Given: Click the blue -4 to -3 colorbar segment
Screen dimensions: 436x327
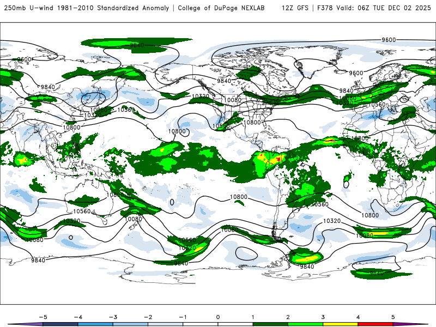Looking at the screenshot, I should tap(95, 324).
